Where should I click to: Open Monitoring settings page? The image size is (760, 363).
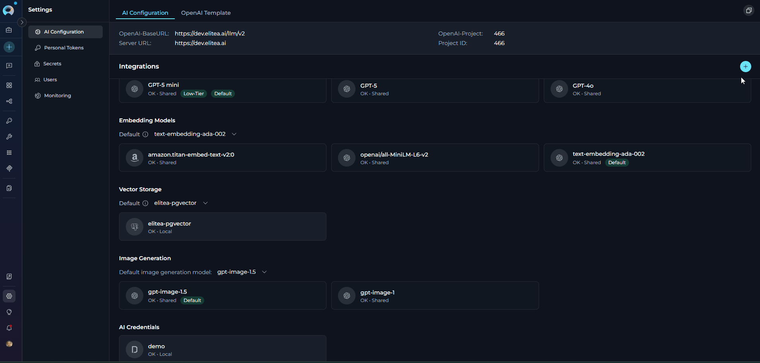pyautogui.click(x=65, y=96)
